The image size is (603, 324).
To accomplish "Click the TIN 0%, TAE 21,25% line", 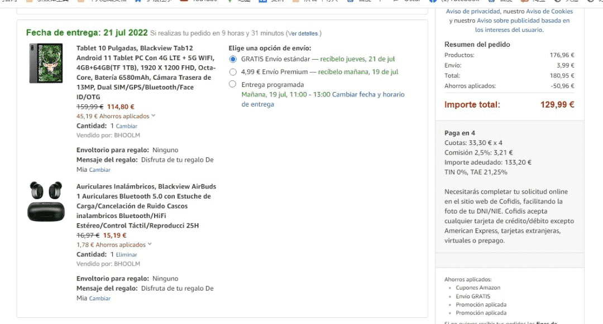I will [x=476, y=172].
